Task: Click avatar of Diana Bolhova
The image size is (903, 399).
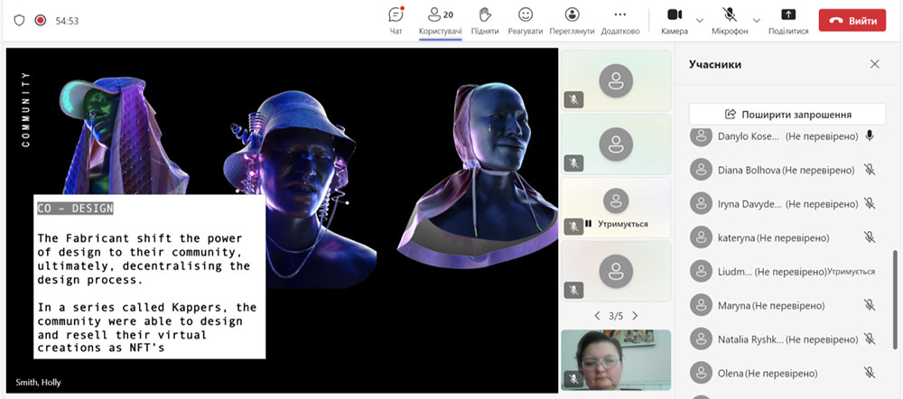Action: (x=701, y=171)
